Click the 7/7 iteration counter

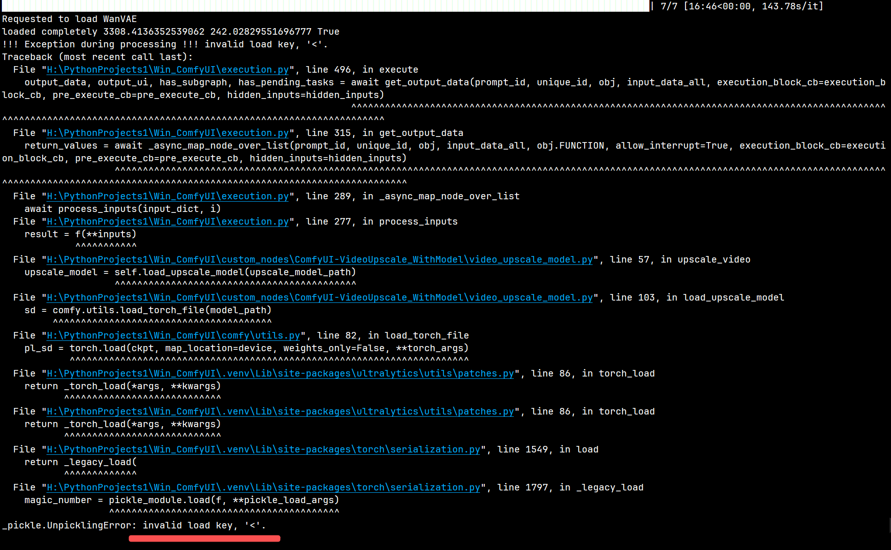click(670, 6)
